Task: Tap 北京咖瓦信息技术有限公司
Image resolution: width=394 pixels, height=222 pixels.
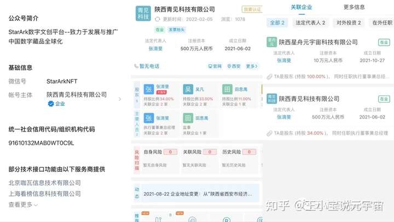Action: 45,183
